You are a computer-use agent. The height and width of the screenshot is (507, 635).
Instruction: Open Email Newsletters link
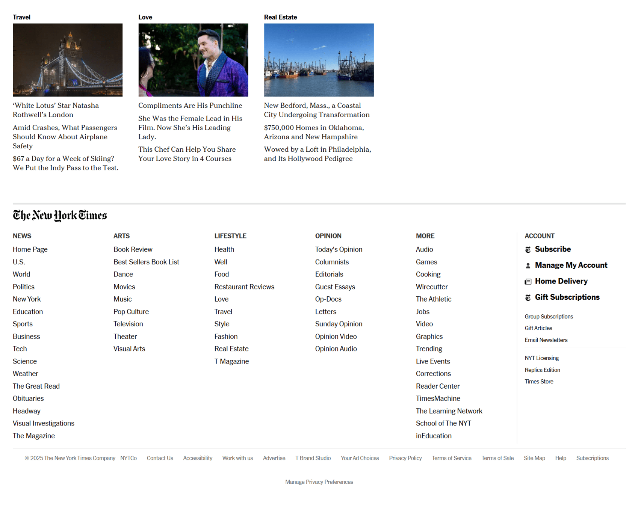pyautogui.click(x=546, y=340)
